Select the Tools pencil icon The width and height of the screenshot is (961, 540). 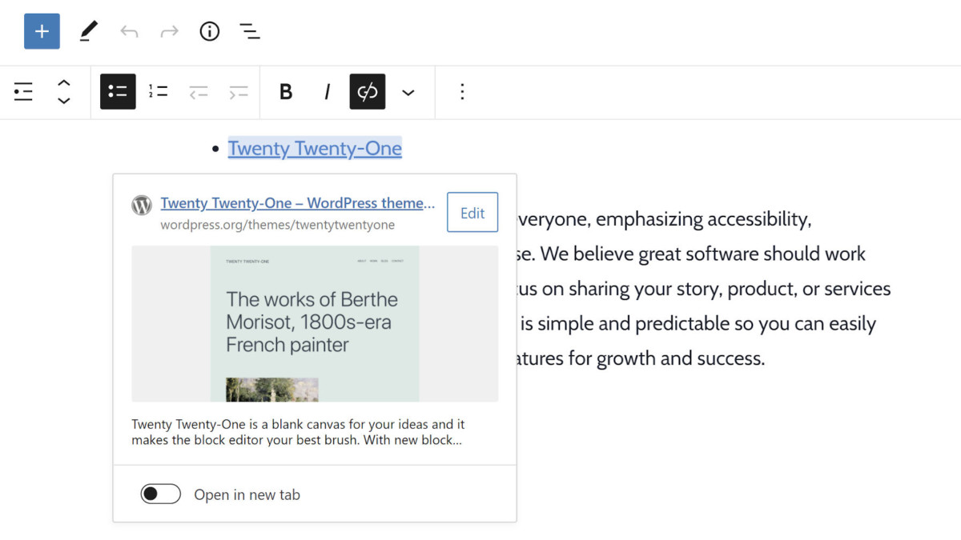[88, 32]
